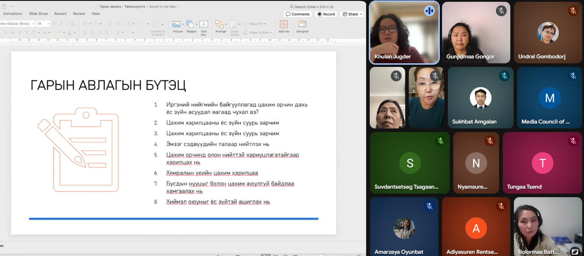Image resolution: width=584 pixels, height=256 pixels.
Task: Toggle muted mic on Gunjidmaa Gongor's tile
Action: point(501,11)
